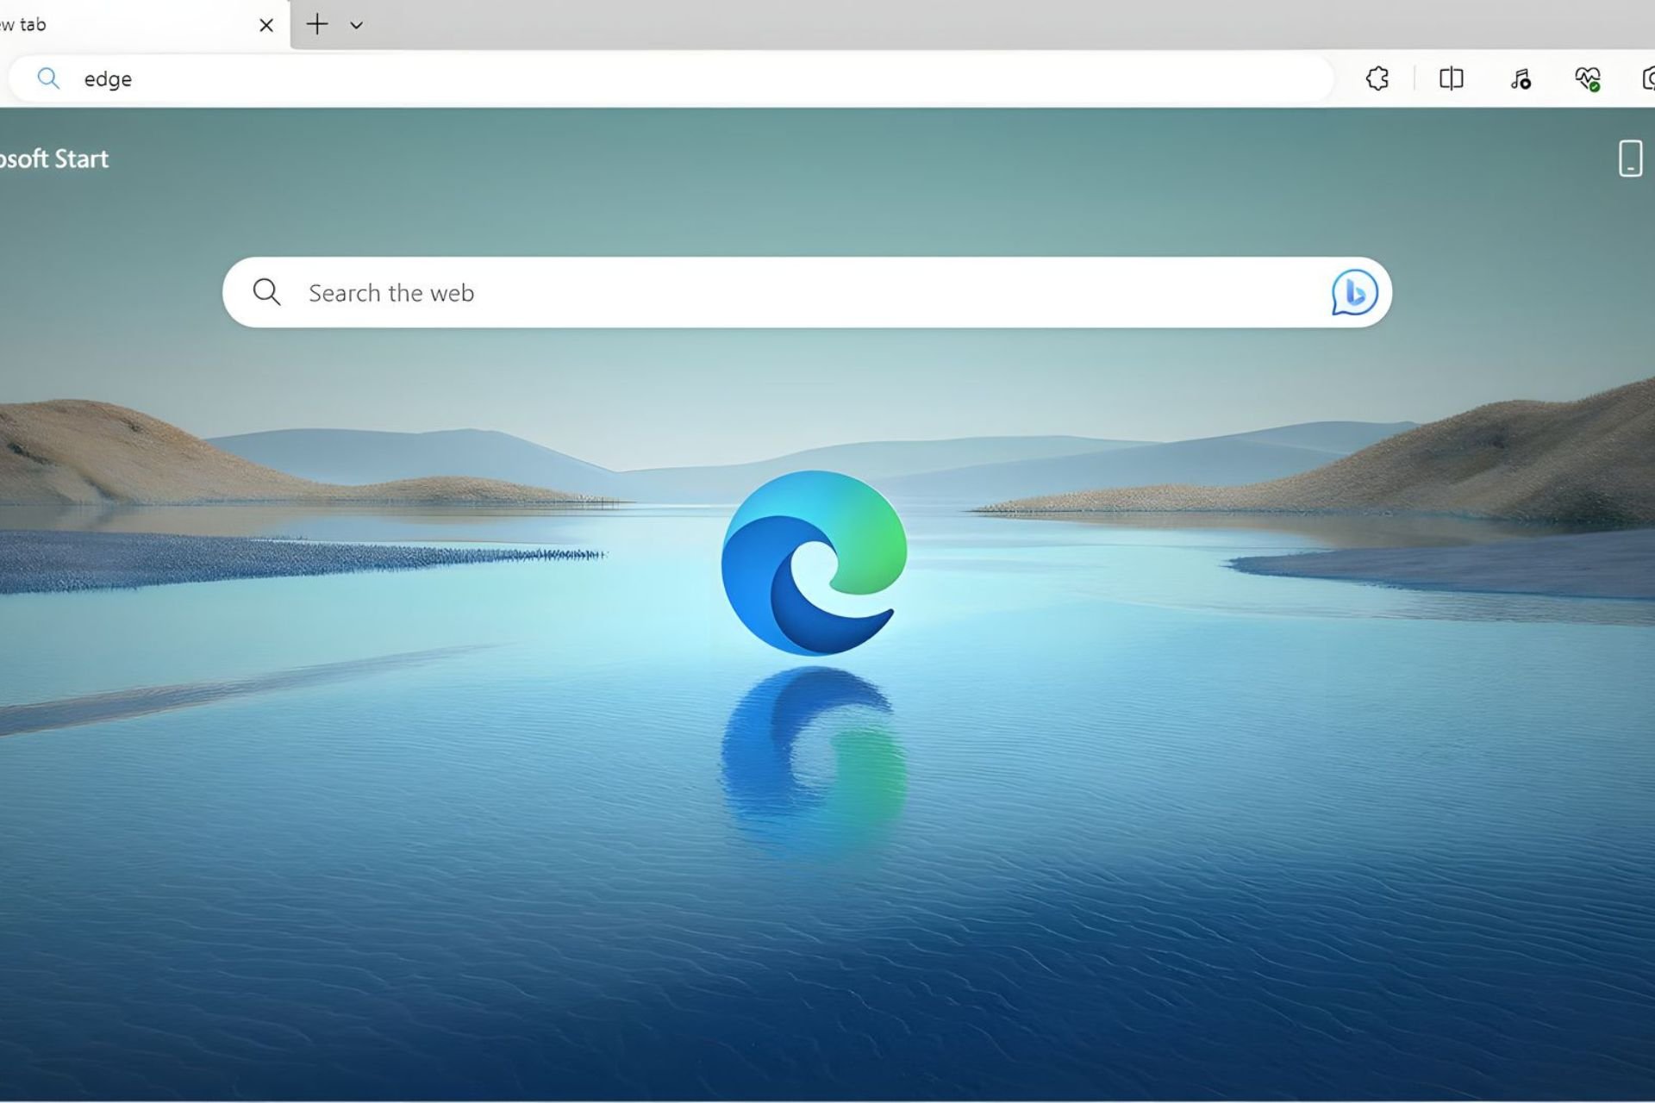Image resolution: width=1655 pixels, height=1103 pixels.
Task: Close the New tab tab
Action: coord(266,25)
